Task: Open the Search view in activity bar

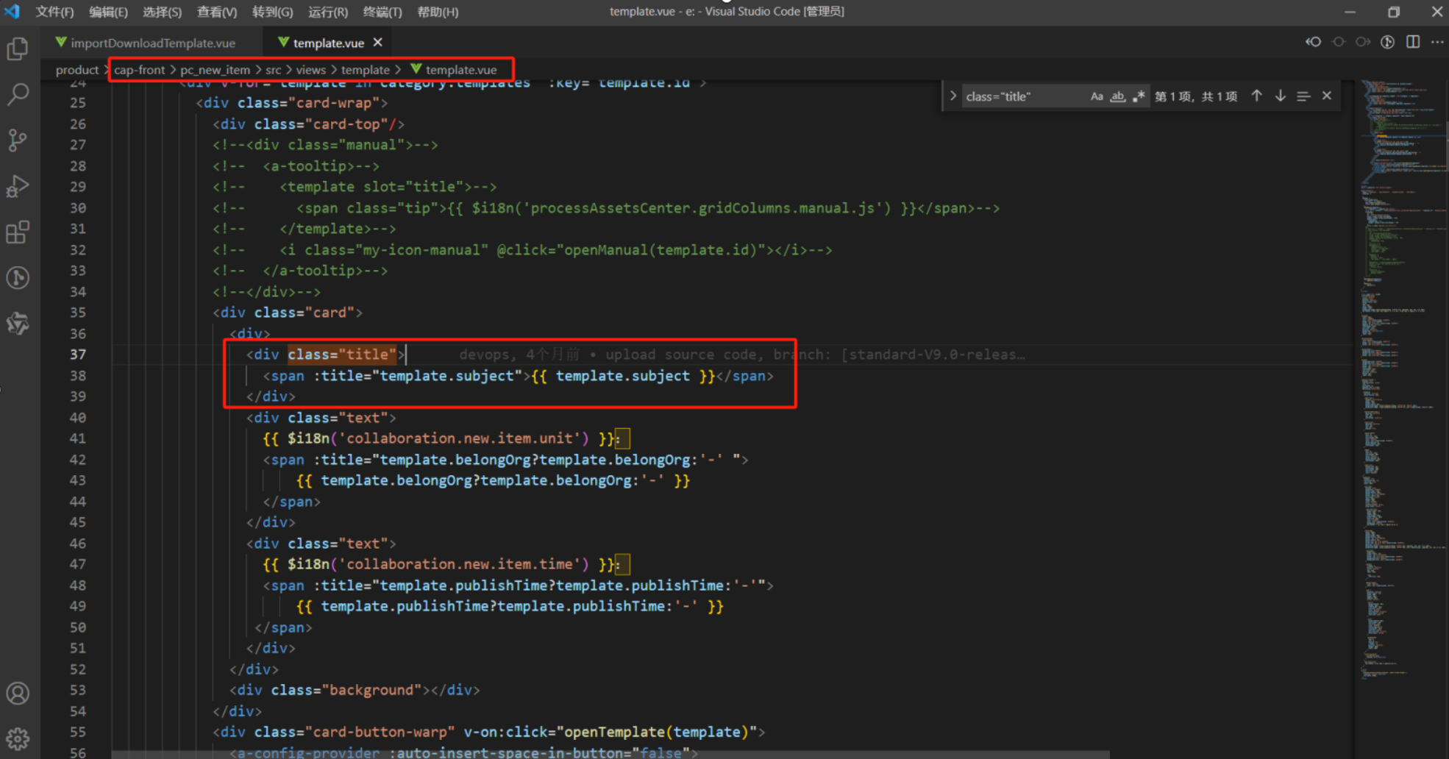Action: 18,93
